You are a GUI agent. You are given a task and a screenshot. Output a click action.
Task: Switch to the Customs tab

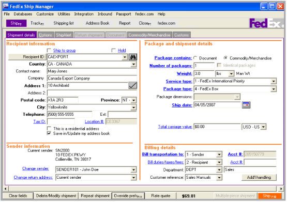182,35
